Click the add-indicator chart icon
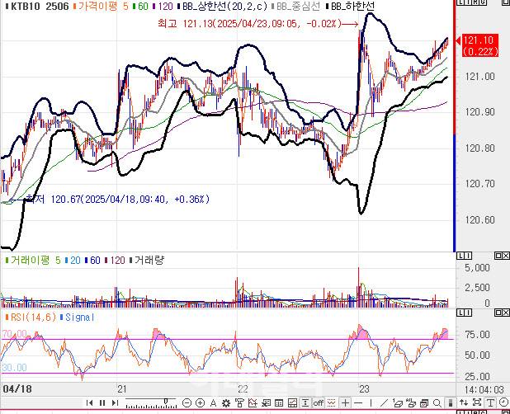The width and height of the screenshot is (510, 414). (253, 403)
